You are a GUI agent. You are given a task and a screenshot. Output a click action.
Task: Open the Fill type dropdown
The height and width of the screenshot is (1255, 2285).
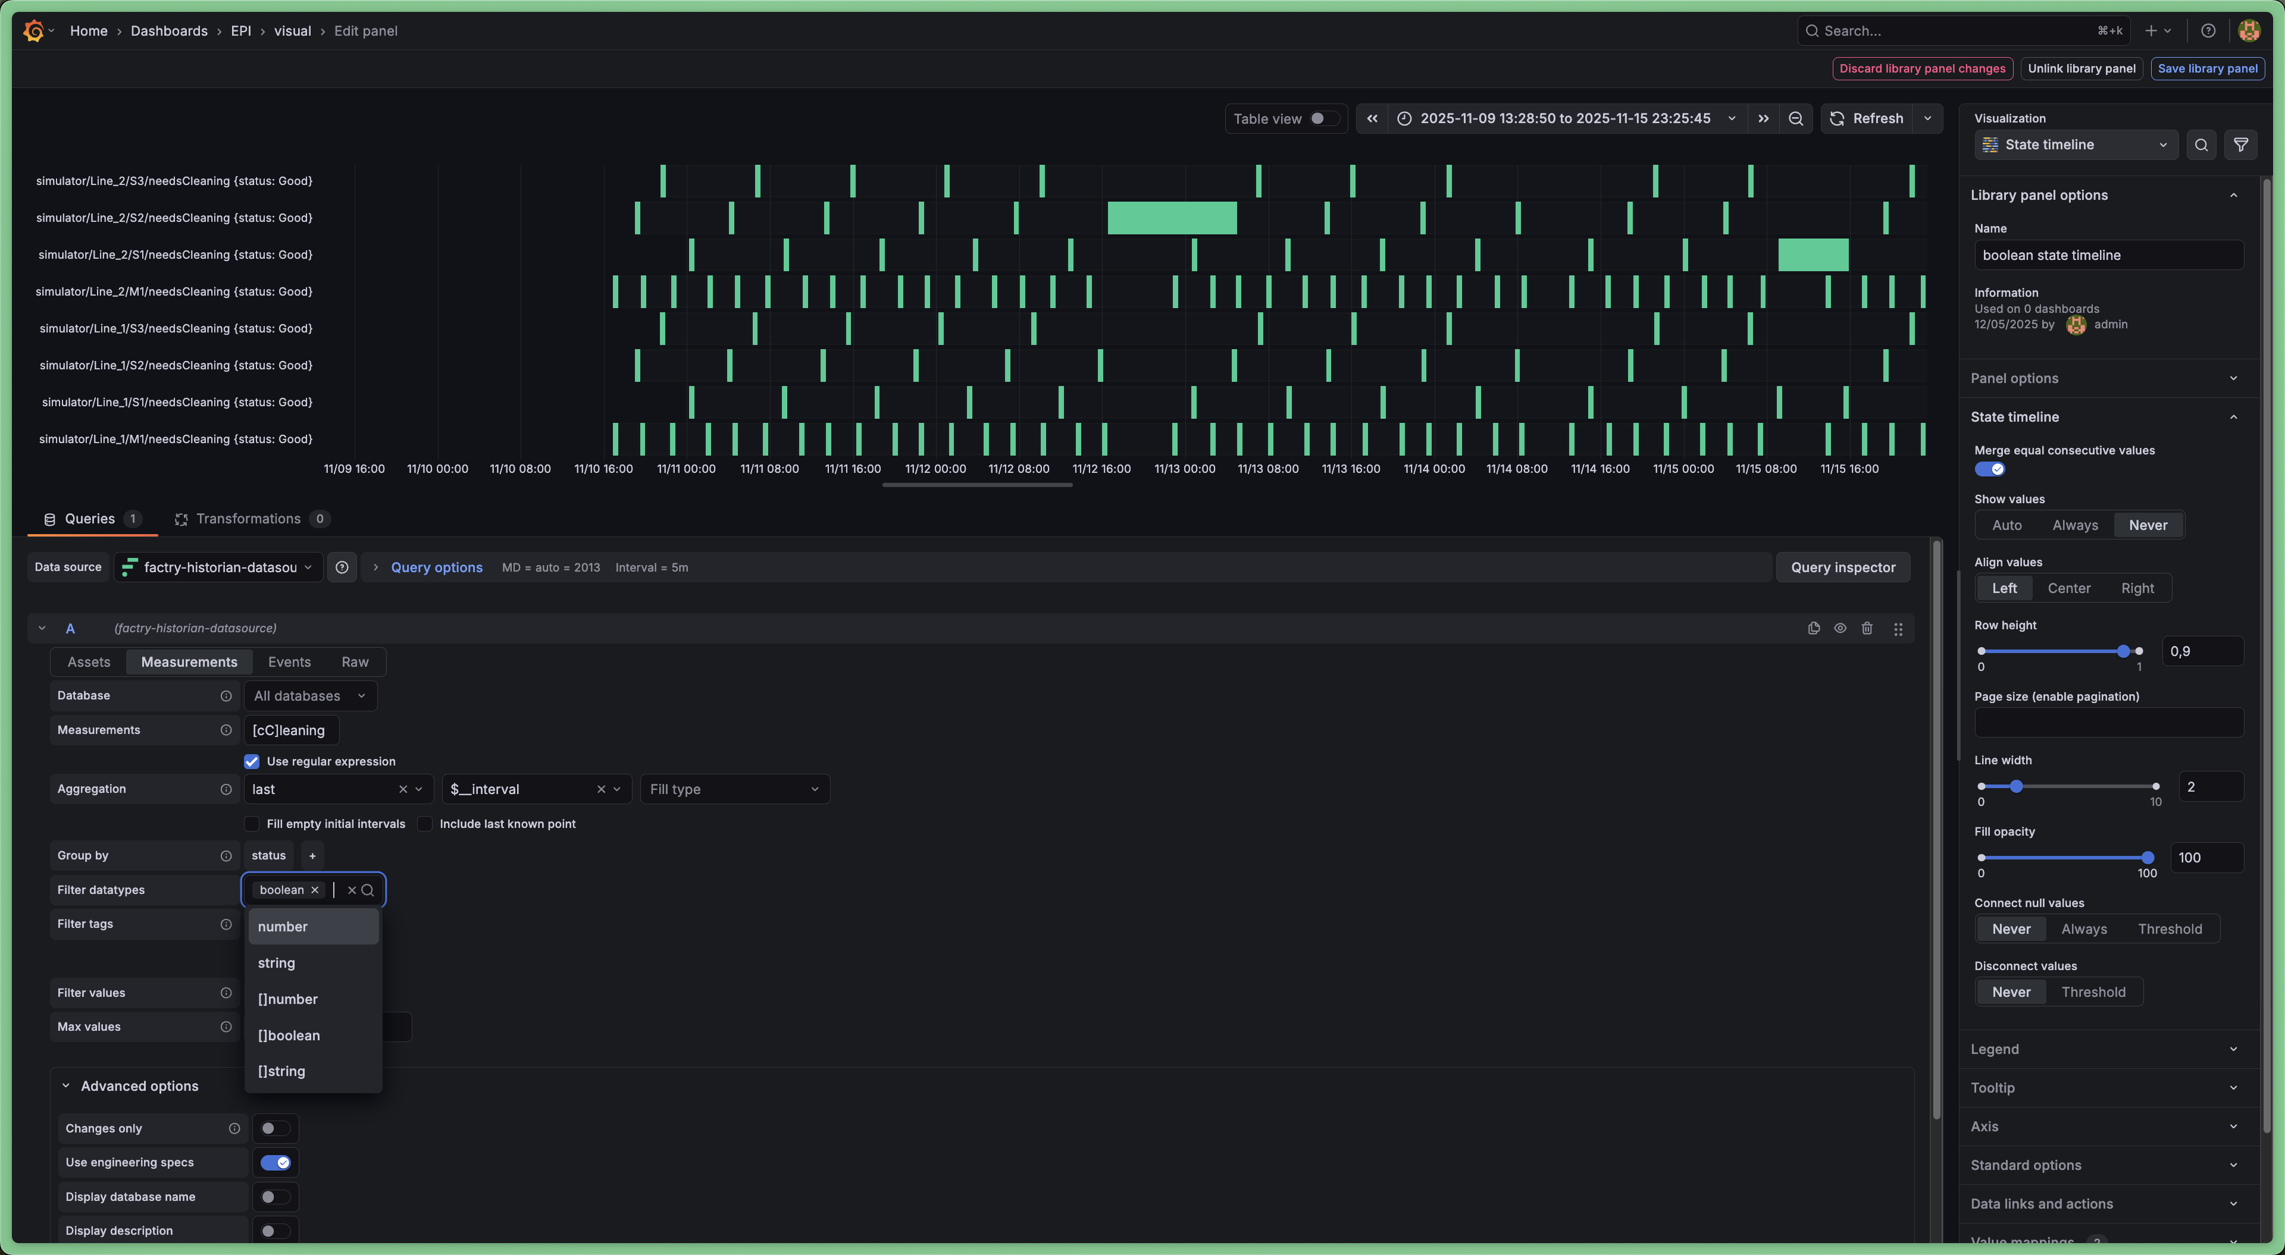(734, 789)
